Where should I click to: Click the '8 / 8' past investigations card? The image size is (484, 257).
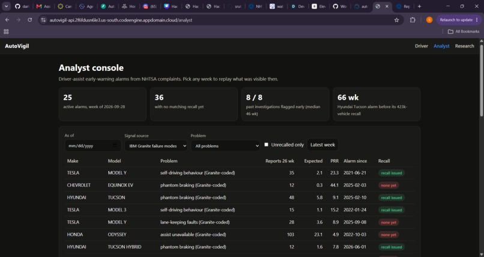point(285,104)
